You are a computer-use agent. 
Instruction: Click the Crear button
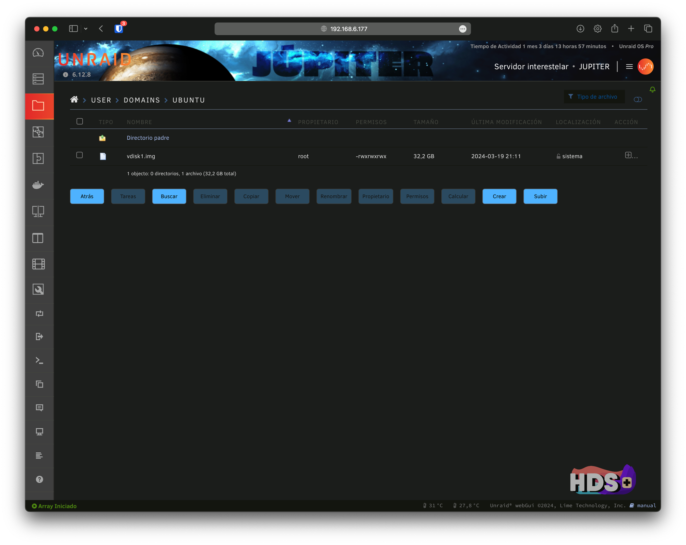tap(499, 196)
